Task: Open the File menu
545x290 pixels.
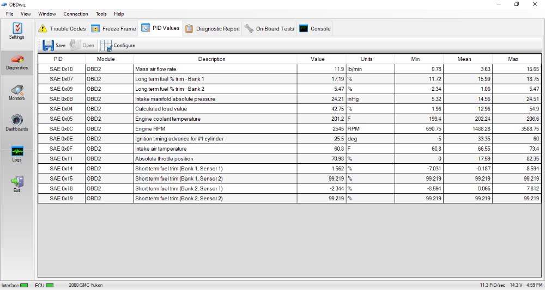Action: point(10,14)
